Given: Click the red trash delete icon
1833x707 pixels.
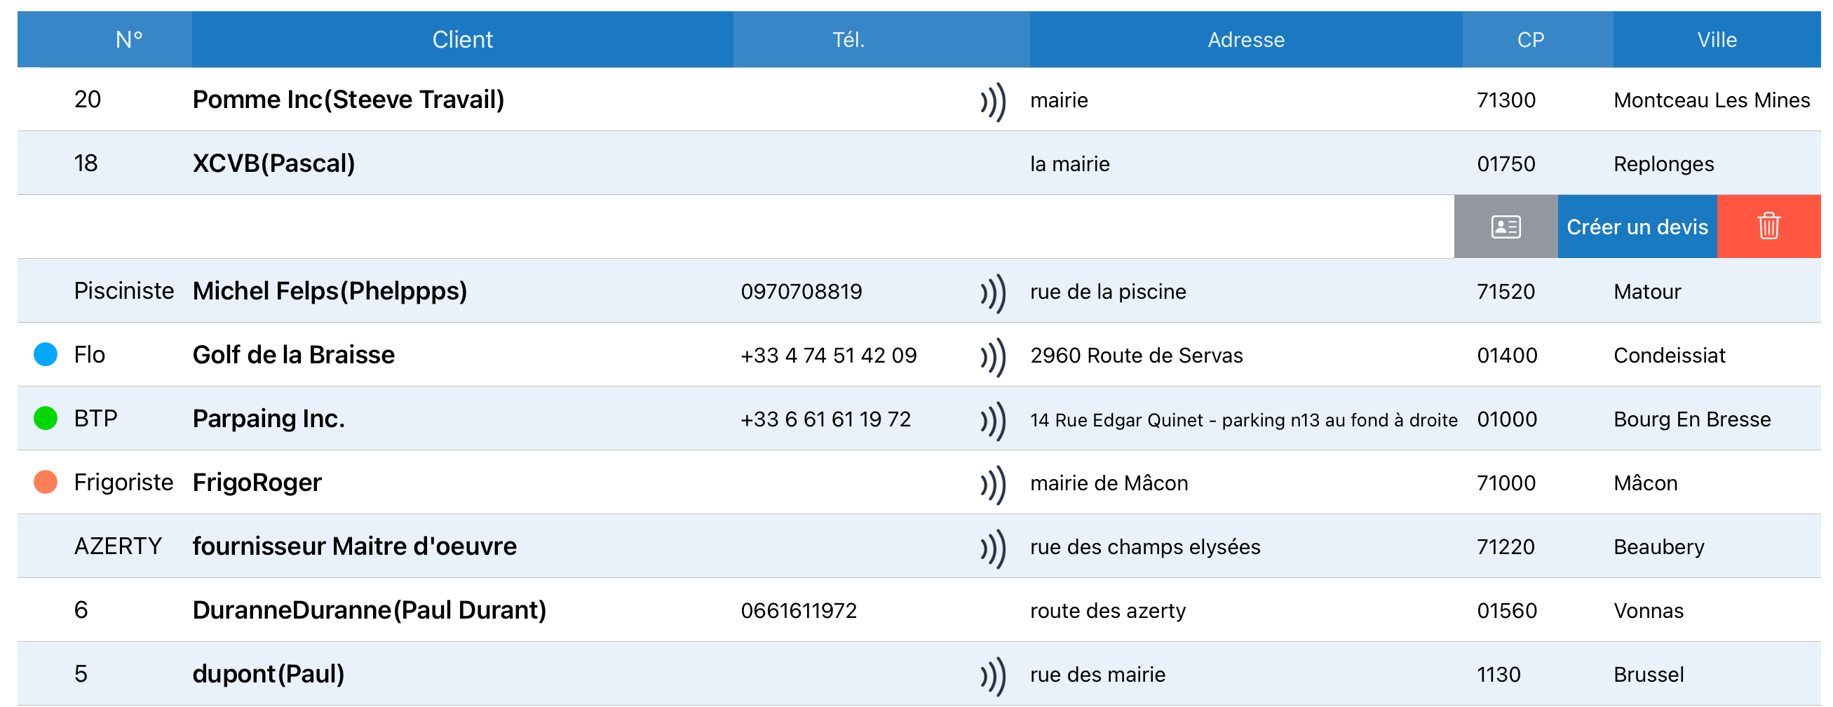Looking at the screenshot, I should (x=1768, y=227).
